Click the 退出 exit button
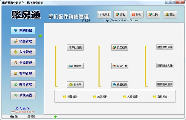The image size is (186, 120). tap(170, 15)
